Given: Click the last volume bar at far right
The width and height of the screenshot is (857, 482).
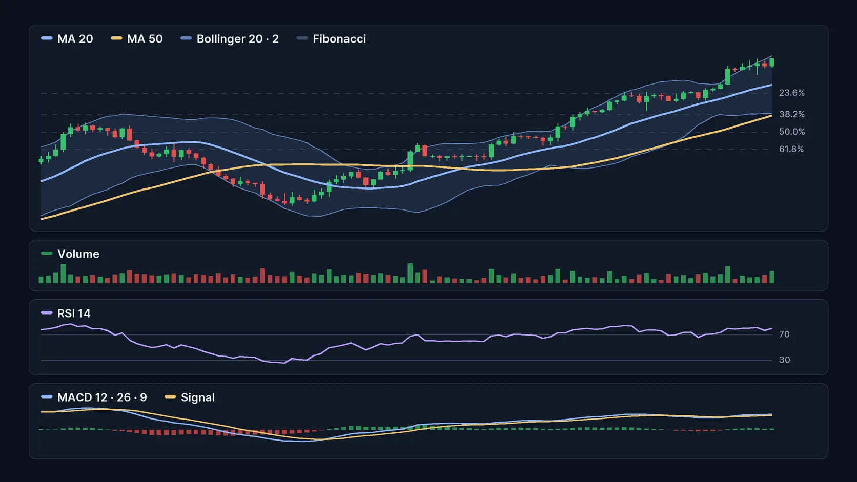Looking at the screenshot, I should click(772, 277).
